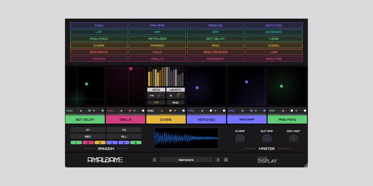Click RND to randomize the CHORE sequence

pyautogui.click(x=175, y=102)
